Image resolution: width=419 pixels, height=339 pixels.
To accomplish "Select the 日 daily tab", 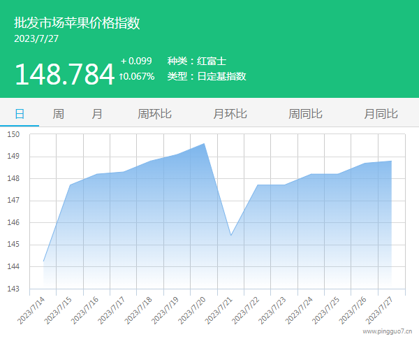I will coord(20,114).
